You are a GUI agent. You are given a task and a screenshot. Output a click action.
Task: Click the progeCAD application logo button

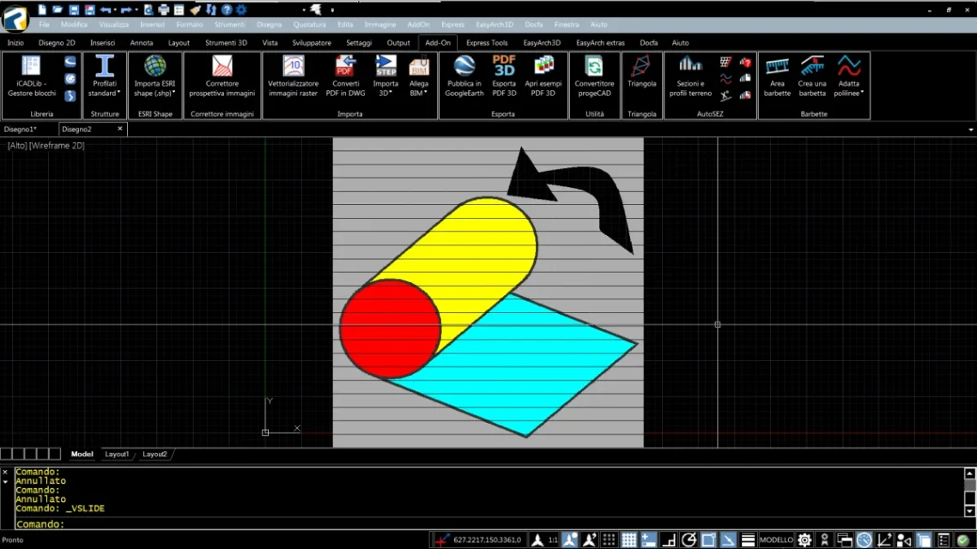[x=15, y=17]
